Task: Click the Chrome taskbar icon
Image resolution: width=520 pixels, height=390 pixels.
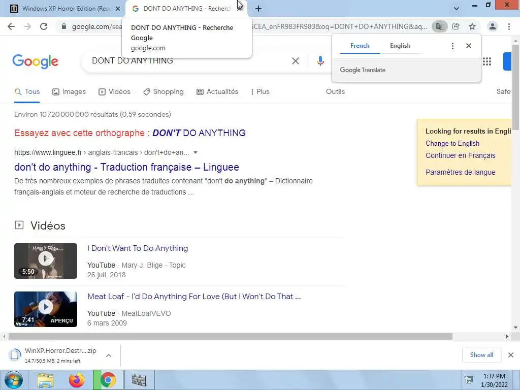Action: [108, 380]
